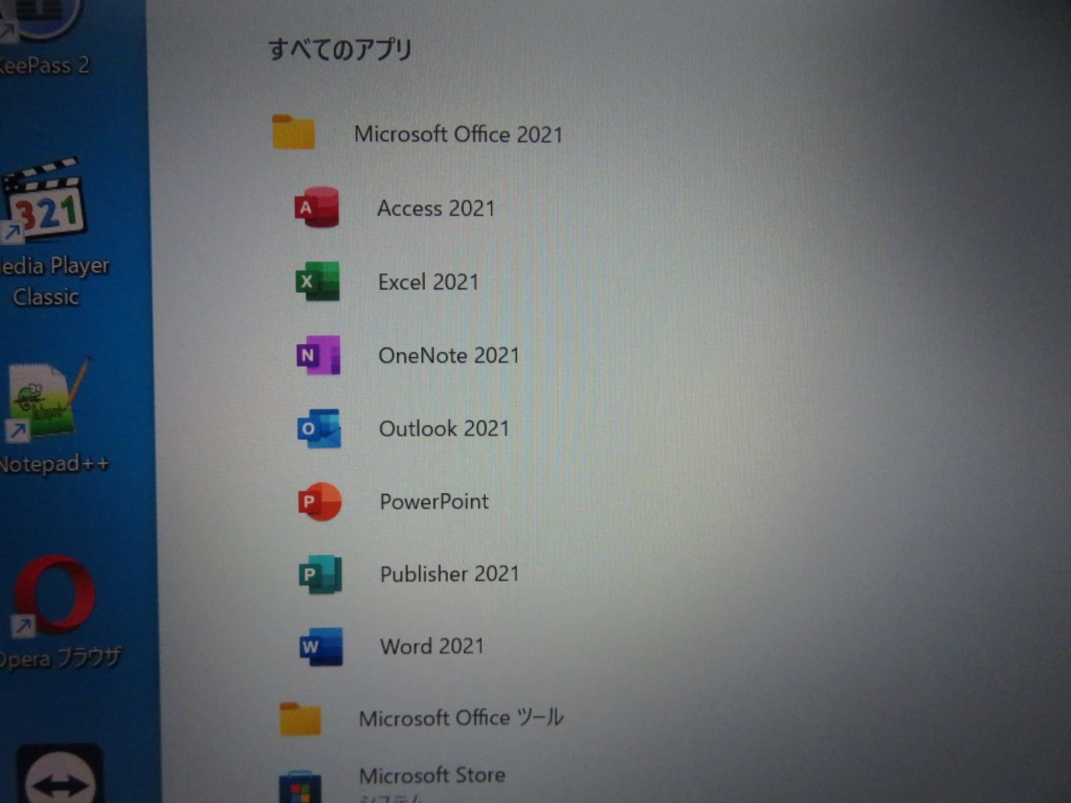Launch the Opera browser desktop icon
The width and height of the screenshot is (1071, 803).
tap(54, 594)
